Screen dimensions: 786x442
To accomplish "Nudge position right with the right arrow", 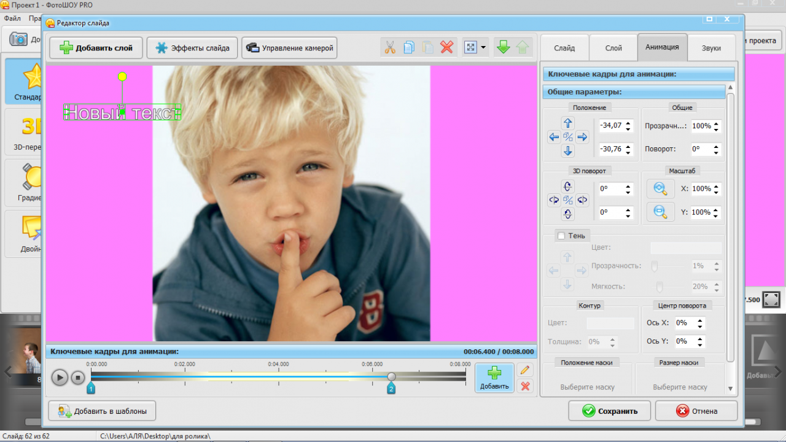I will pos(582,137).
